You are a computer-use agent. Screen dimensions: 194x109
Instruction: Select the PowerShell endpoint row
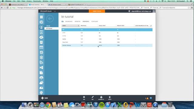[x=107, y=42]
